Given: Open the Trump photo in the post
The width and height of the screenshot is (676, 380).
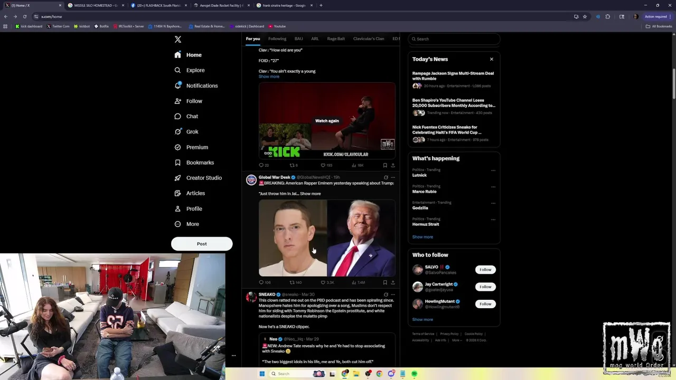Looking at the screenshot, I should tap(361, 238).
